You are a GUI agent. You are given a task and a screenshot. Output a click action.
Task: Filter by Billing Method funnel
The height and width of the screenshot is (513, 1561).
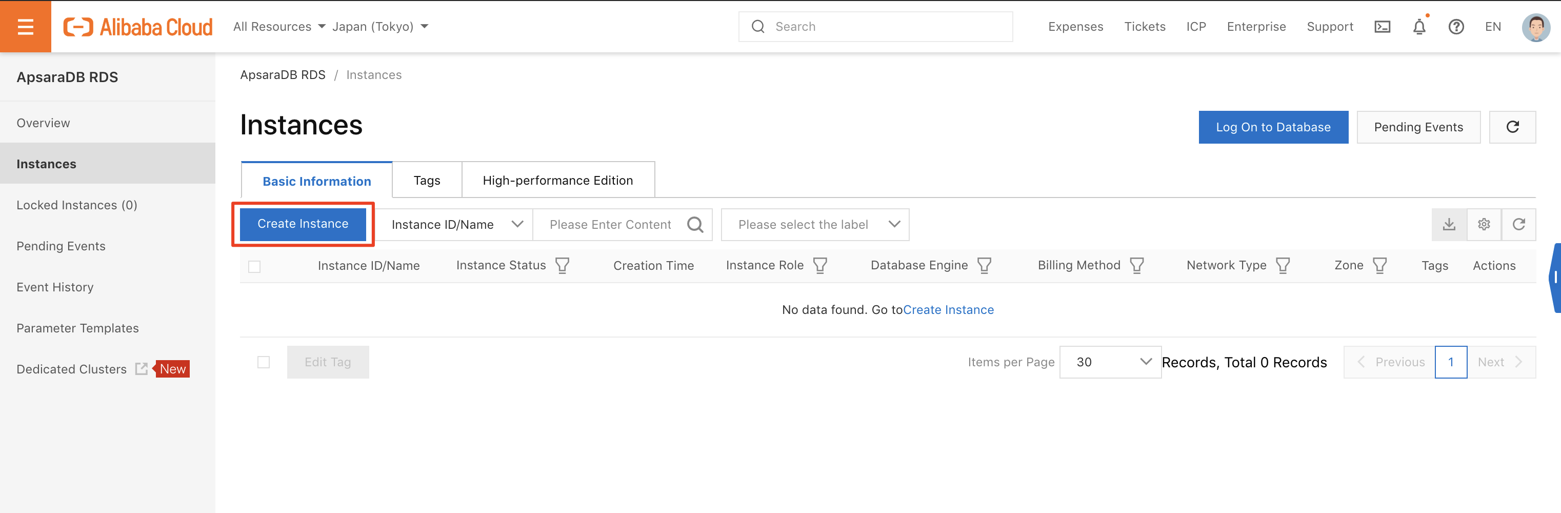pyautogui.click(x=1137, y=266)
